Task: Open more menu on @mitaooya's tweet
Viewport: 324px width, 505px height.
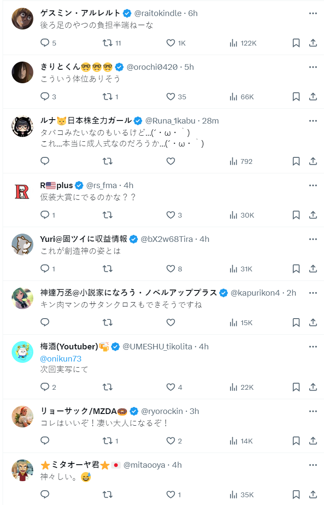Action: click(x=313, y=465)
